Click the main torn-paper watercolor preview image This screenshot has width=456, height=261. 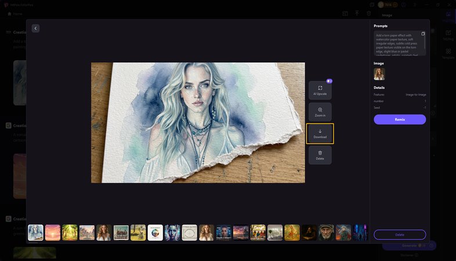click(198, 122)
